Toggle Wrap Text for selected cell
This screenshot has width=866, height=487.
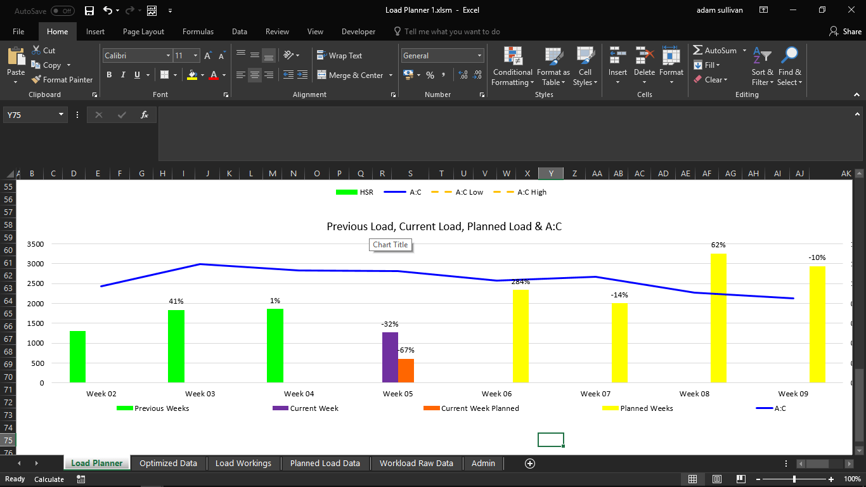pos(339,56)
